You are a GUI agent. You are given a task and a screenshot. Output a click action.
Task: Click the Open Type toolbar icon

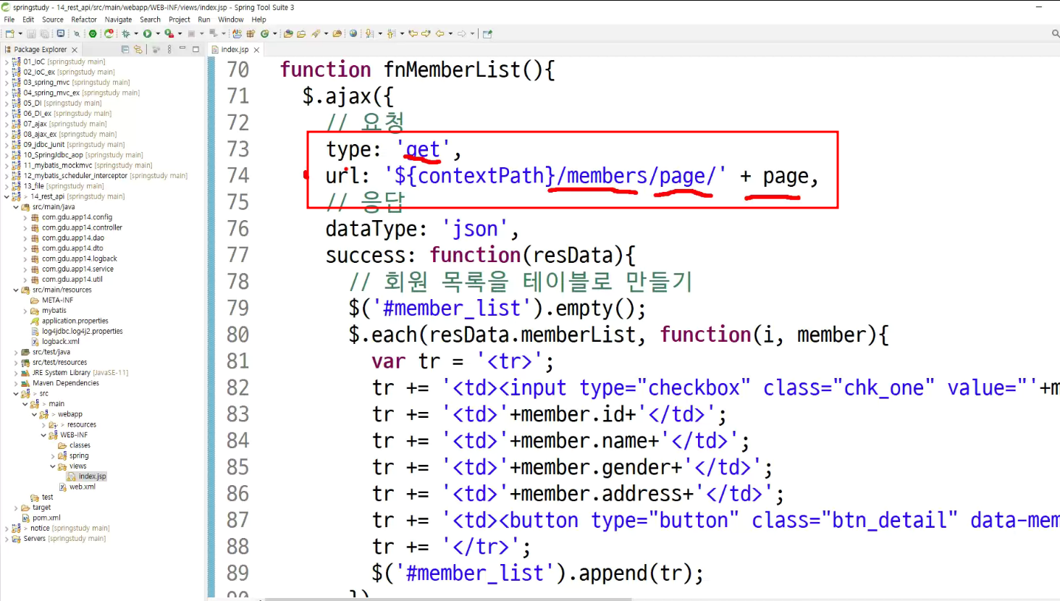(288, 33)
